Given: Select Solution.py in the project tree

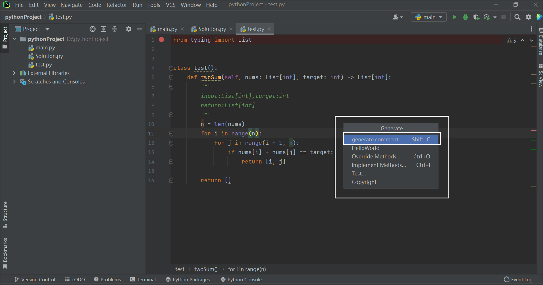Looking at the screenshot, I should tap(49, 56).
